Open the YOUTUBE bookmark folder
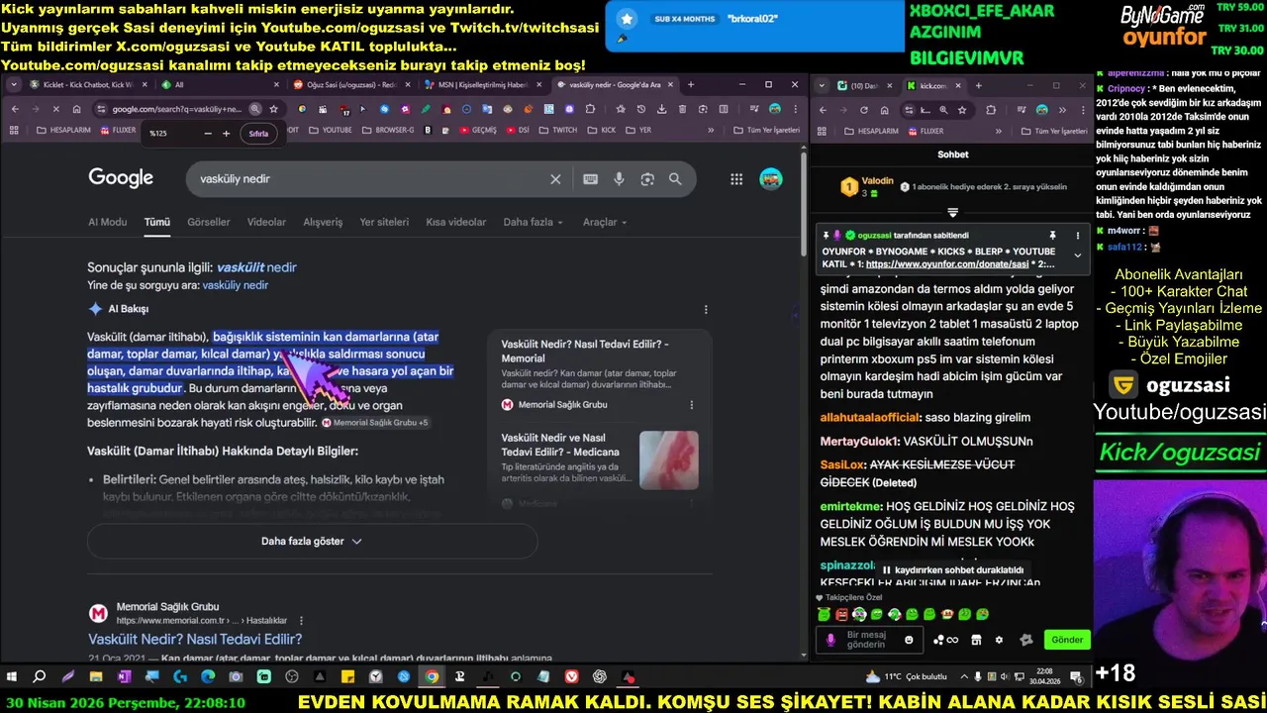This screenshot has width=1267, height=713. pyautogui.click(x=330, y=130)
